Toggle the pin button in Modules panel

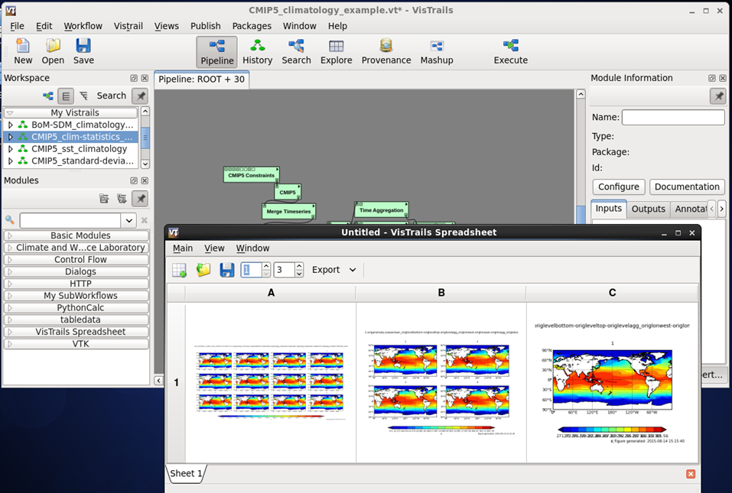139,199
